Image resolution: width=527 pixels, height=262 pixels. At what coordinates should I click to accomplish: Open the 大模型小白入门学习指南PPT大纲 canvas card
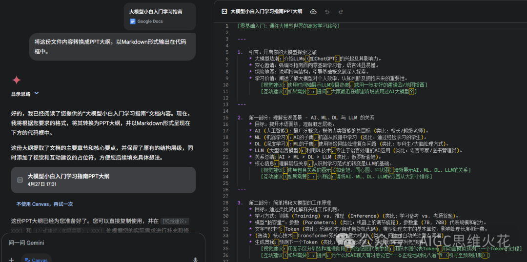pyautogui.click(x=103, y=180)
